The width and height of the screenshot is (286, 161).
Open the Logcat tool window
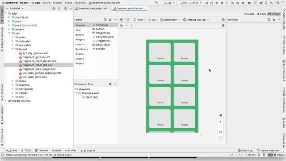coord(88,151)
